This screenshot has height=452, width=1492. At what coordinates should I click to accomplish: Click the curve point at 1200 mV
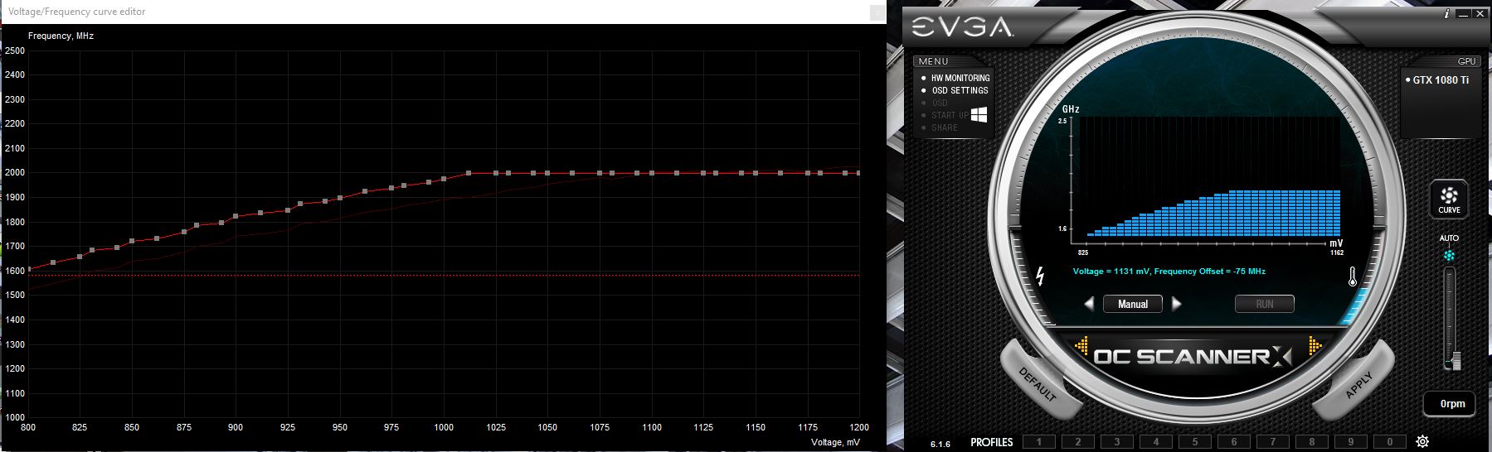[x=858, y=173]
